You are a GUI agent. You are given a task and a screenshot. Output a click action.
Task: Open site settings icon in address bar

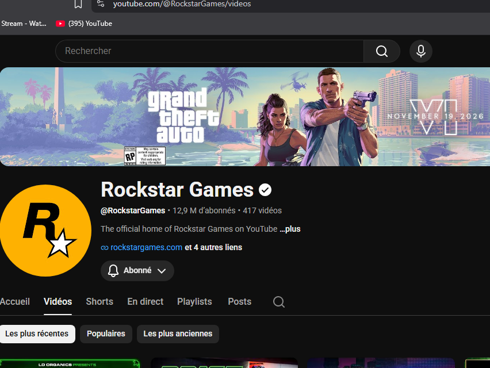[x=101, y=4]
